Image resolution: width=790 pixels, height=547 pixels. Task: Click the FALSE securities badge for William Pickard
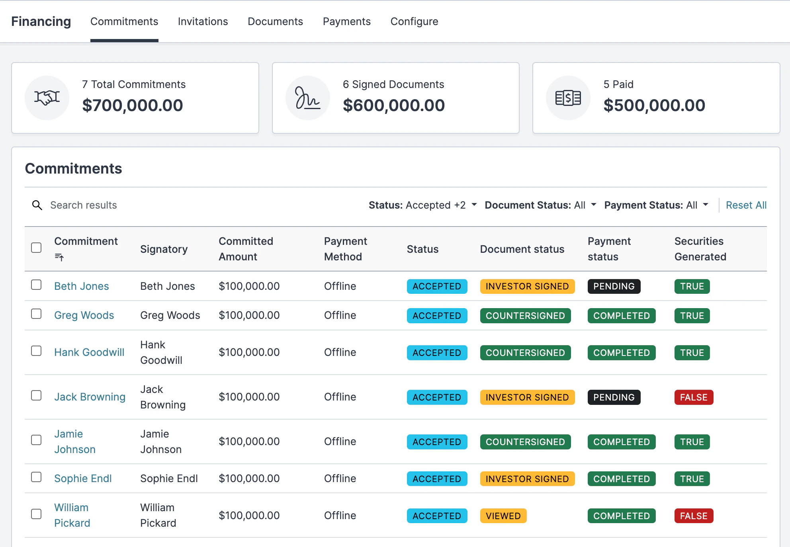point(693,516)
